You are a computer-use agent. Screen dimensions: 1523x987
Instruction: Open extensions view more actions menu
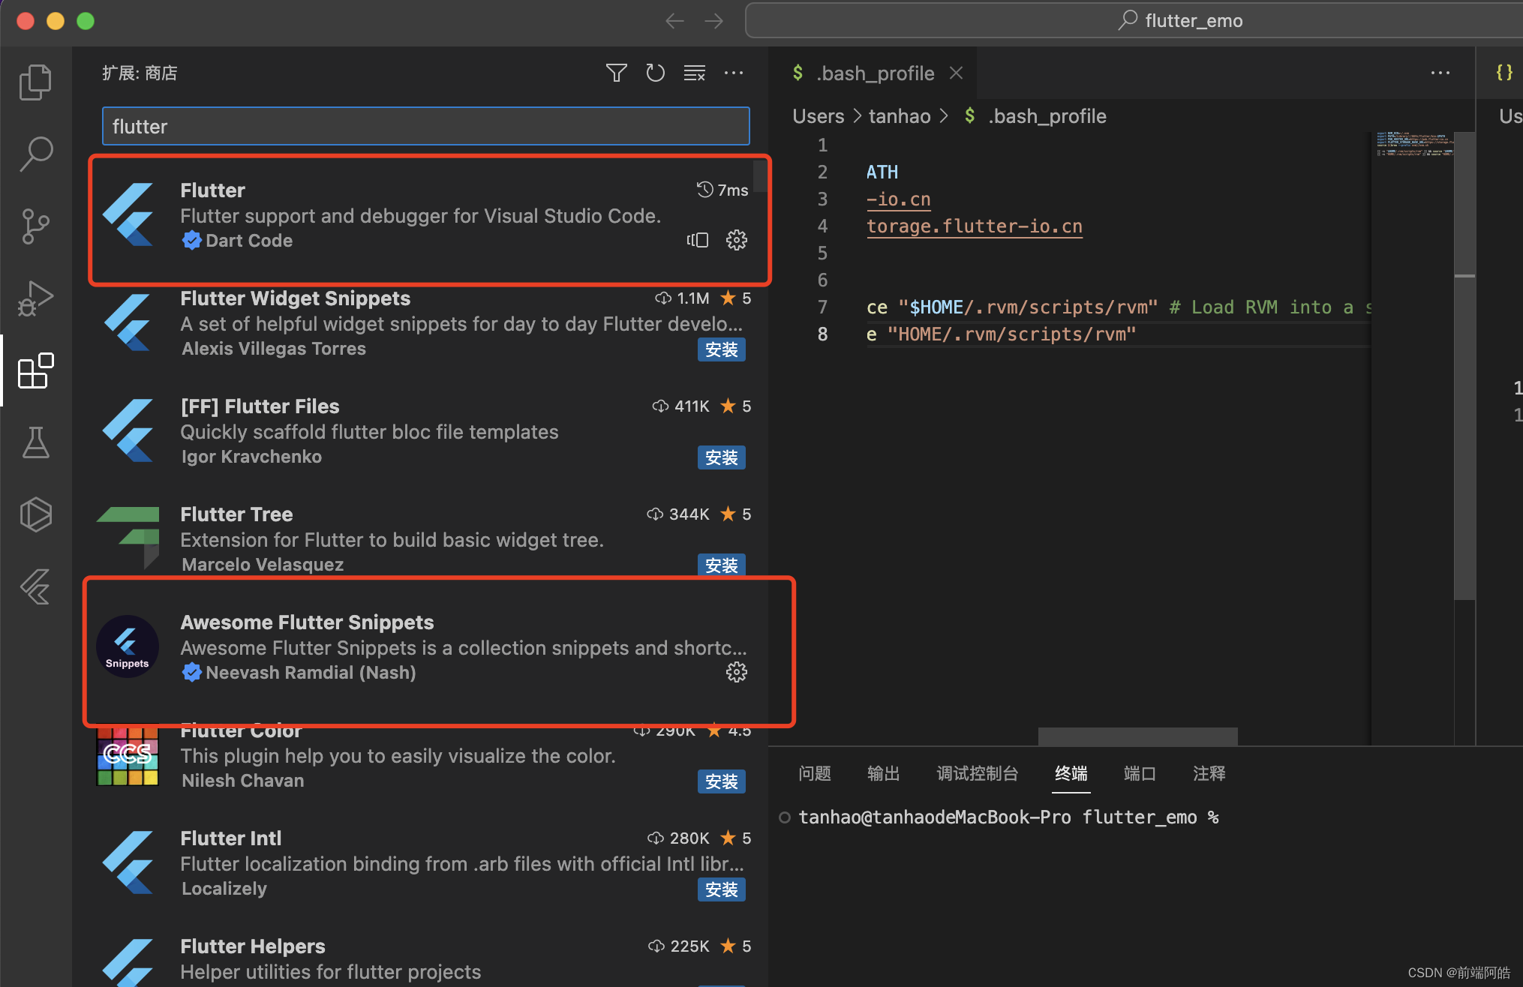(734, 73)
